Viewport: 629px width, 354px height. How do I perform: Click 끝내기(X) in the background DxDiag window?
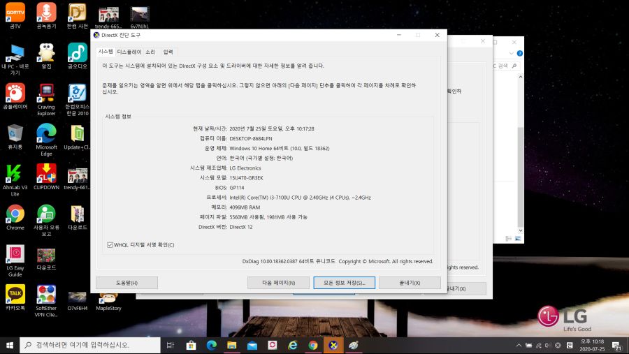tap(466, 288)
